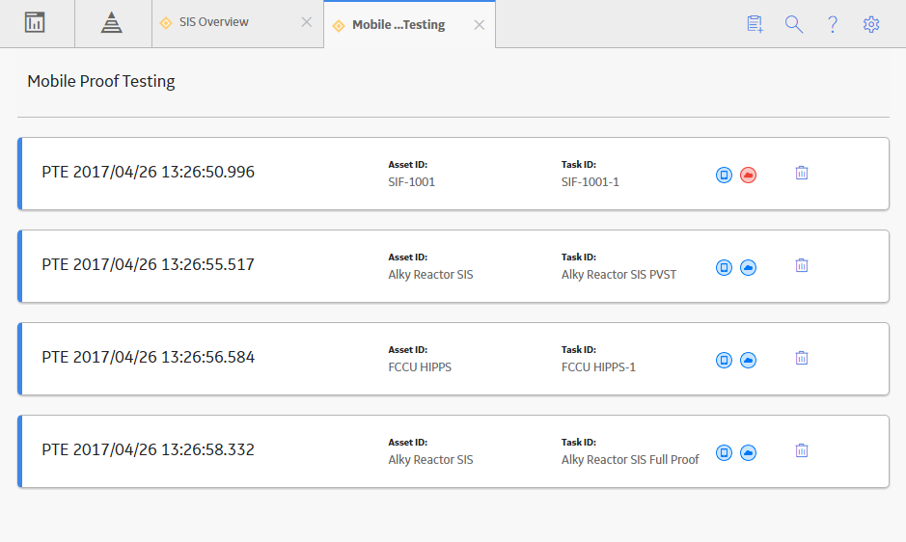Click device icon for SIF-1001-1 row

[724, 175]
